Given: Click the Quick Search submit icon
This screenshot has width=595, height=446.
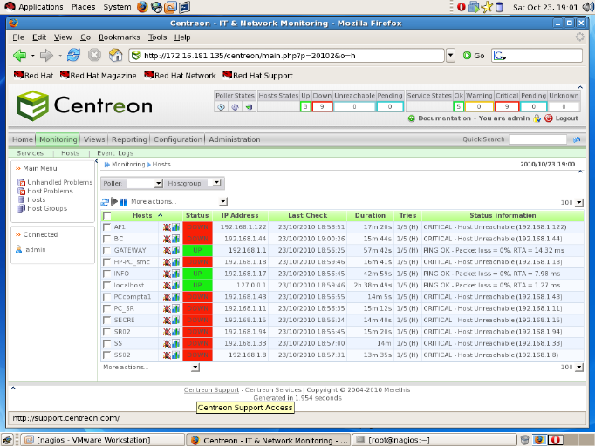Looking at the screenshot, I should coord(577,139).
